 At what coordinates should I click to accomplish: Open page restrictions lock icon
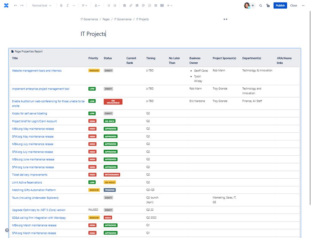(x=268, y=6)
